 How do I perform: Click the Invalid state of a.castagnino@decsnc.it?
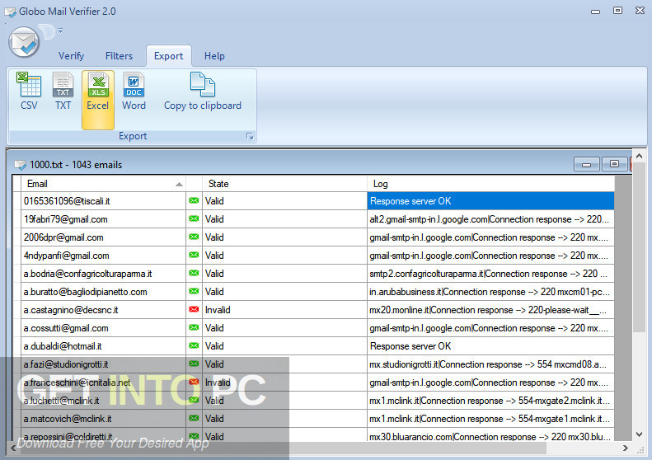(218, 310)
